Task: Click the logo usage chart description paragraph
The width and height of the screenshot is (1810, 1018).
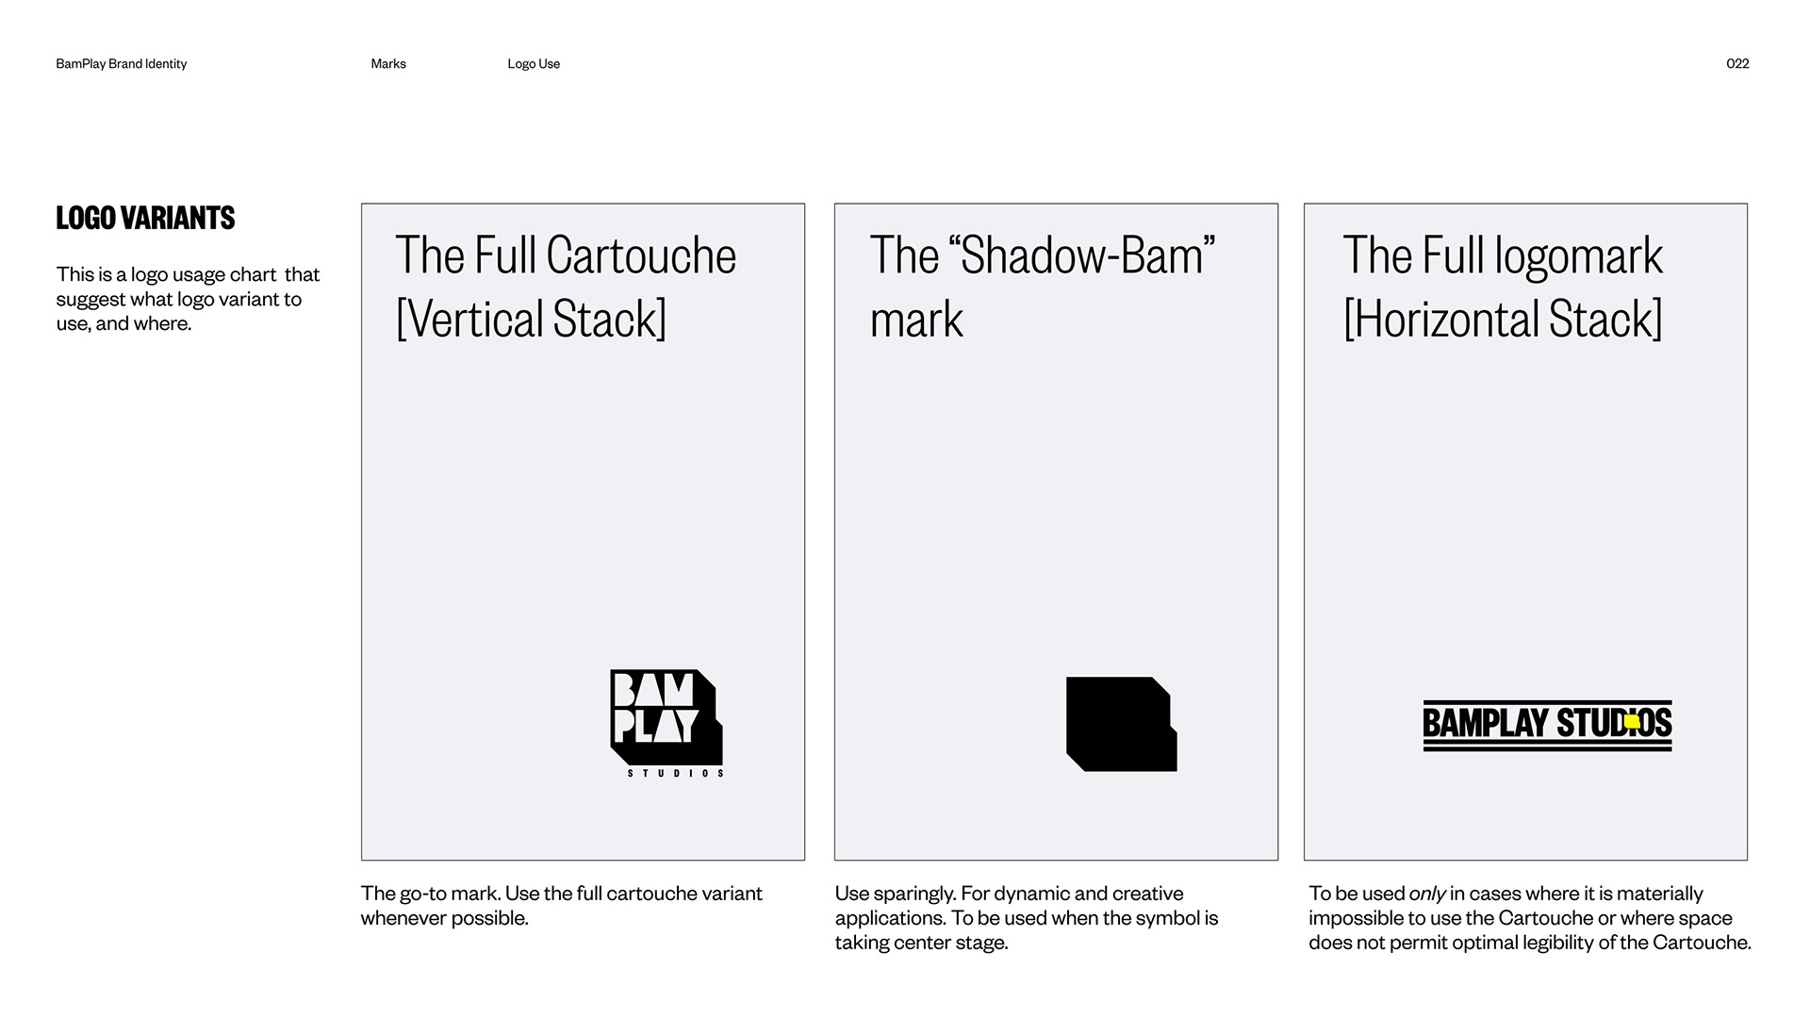Action: 188,299
